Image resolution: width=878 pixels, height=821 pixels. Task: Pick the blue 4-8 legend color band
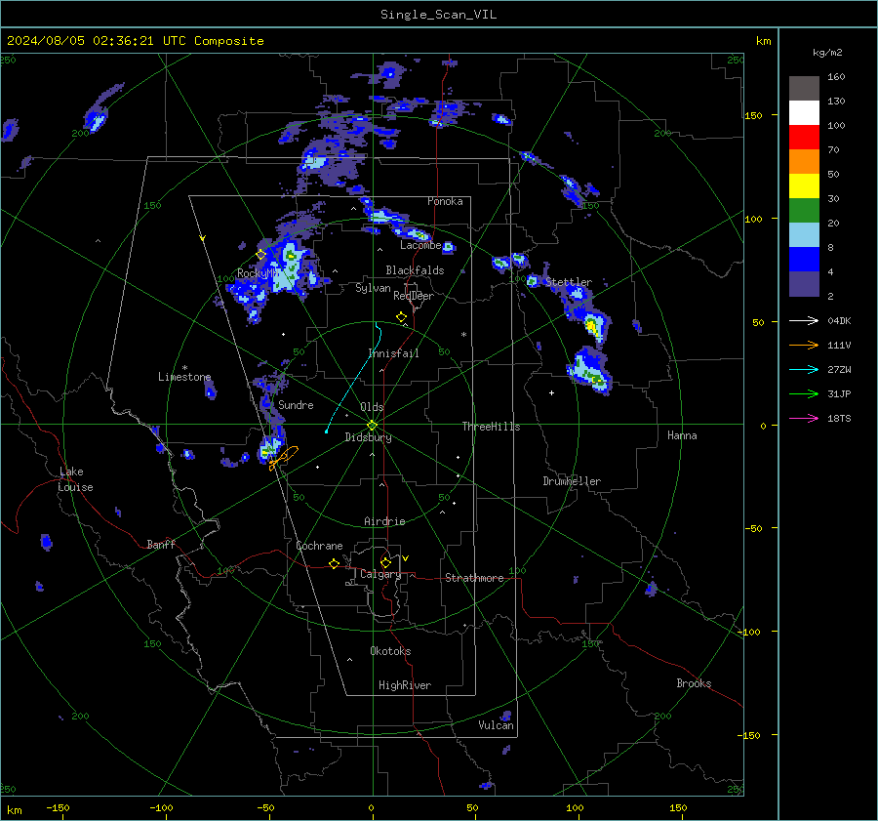[804, 260]
